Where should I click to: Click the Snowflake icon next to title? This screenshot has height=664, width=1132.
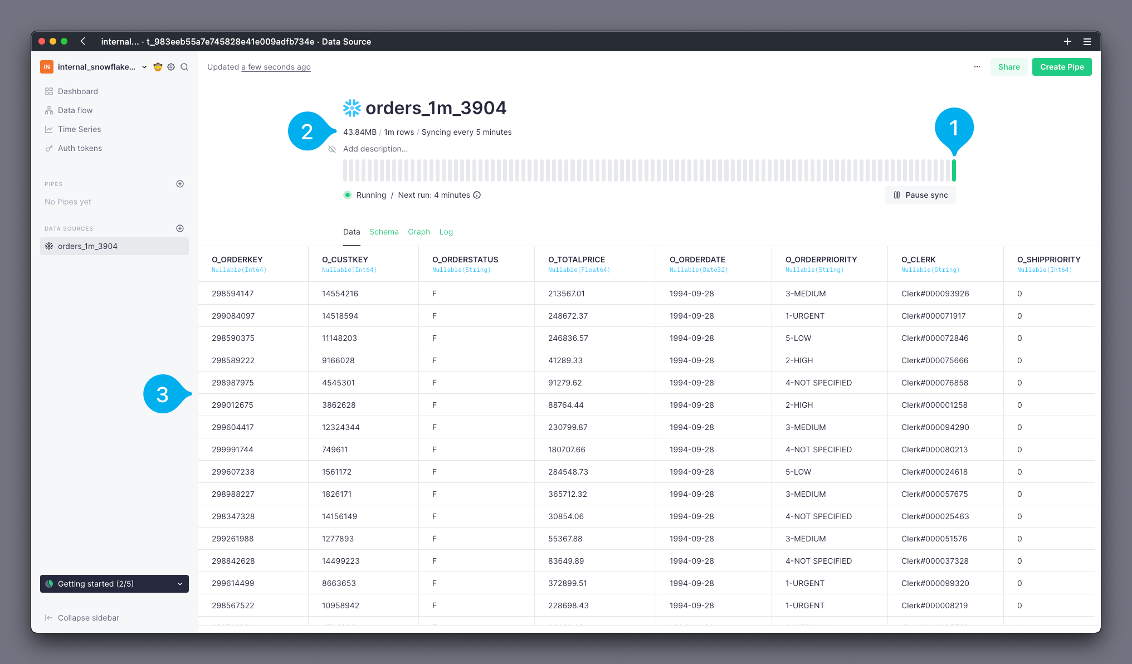352,108
